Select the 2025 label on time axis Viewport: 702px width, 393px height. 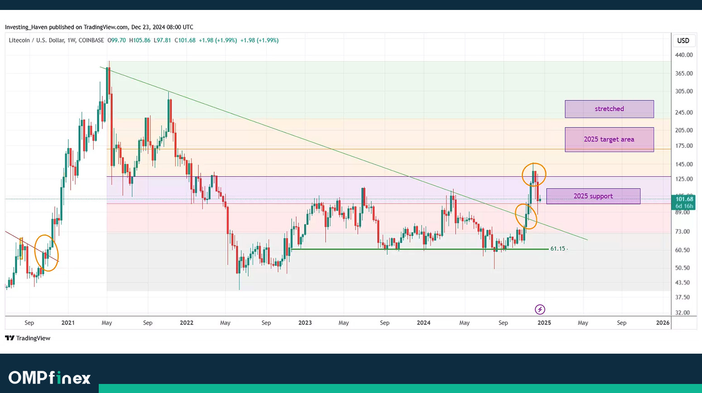[x=544, y=322]
